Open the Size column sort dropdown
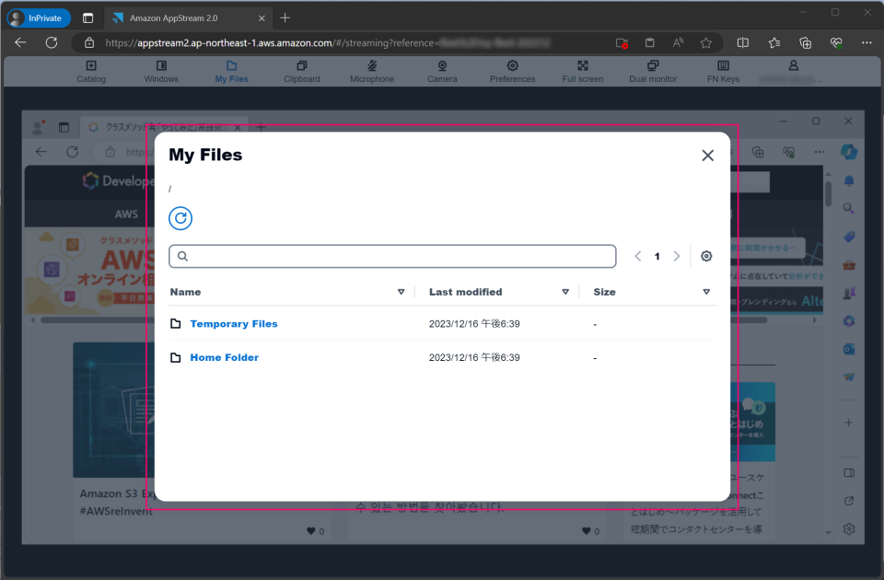This screenshot has width=884, height=580. (x=706, y=292)
